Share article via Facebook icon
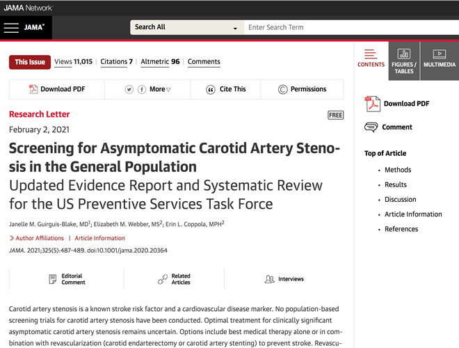 pos(142,89)
